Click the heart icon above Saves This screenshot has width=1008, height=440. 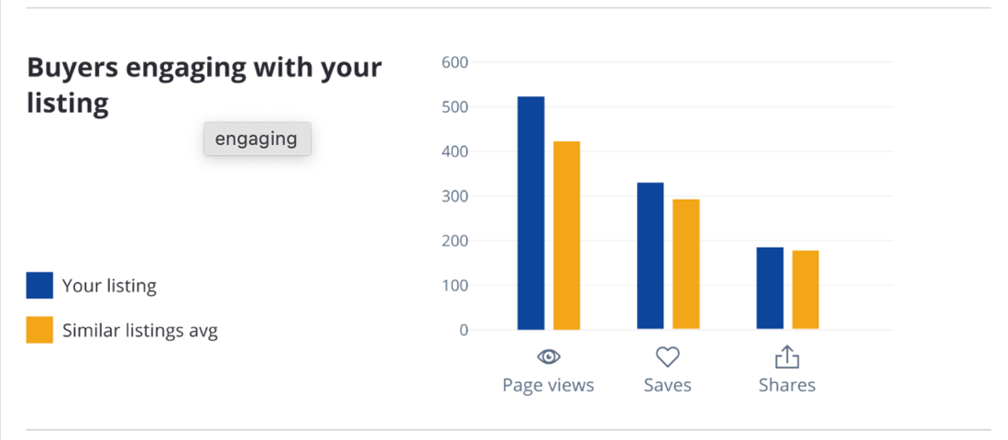point(667,356)
